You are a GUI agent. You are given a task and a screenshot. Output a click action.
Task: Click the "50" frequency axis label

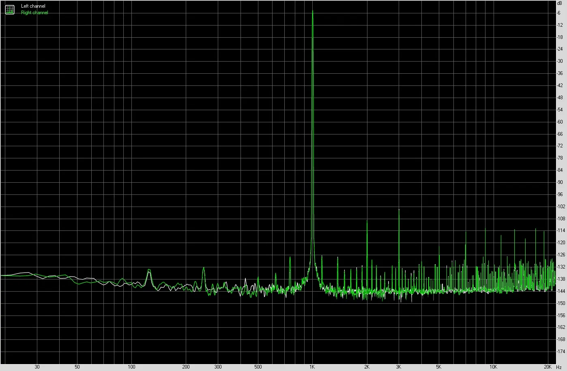click(x=77, y=367)
